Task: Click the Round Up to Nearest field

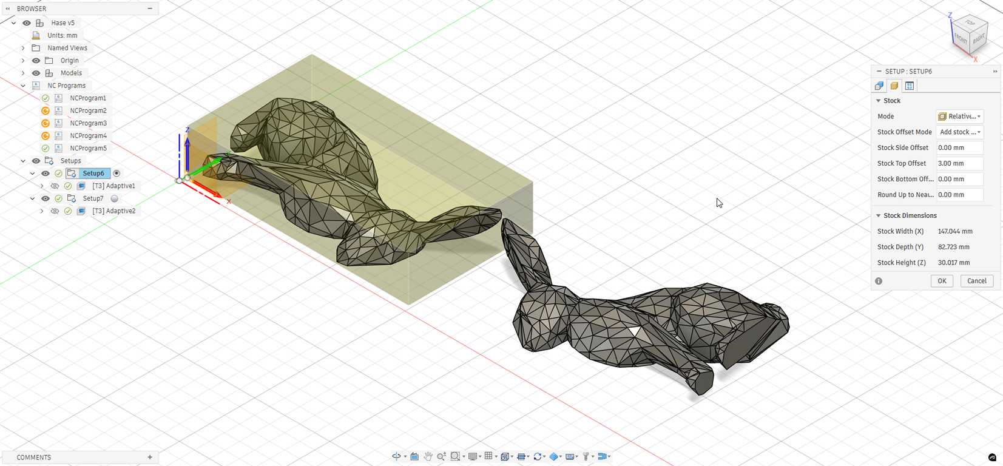Action: click(x=960, y=195)
